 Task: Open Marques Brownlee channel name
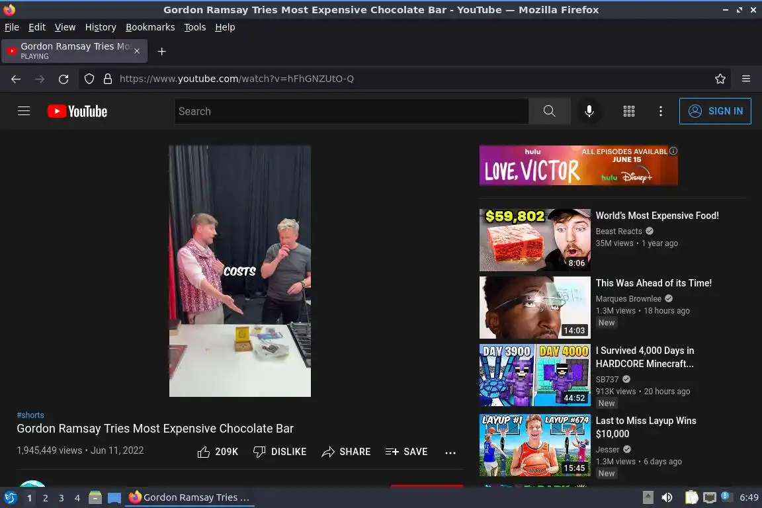[628, 299]
